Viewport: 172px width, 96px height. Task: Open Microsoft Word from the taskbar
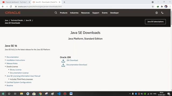click(71, 94)
